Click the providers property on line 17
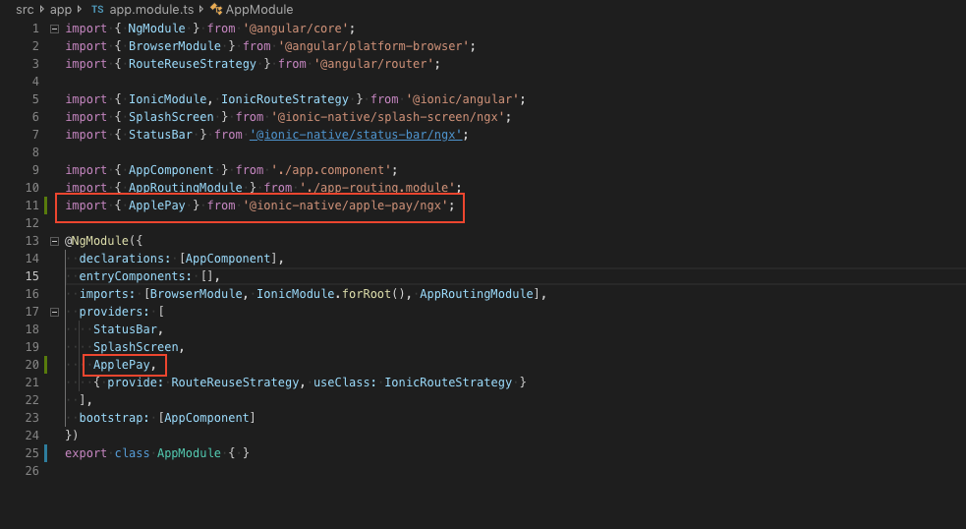Screen dimensions: 966x529 (110, 312)
